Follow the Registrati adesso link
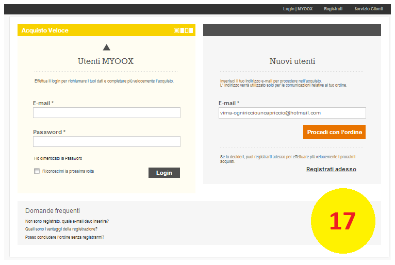 click(331, 169)
